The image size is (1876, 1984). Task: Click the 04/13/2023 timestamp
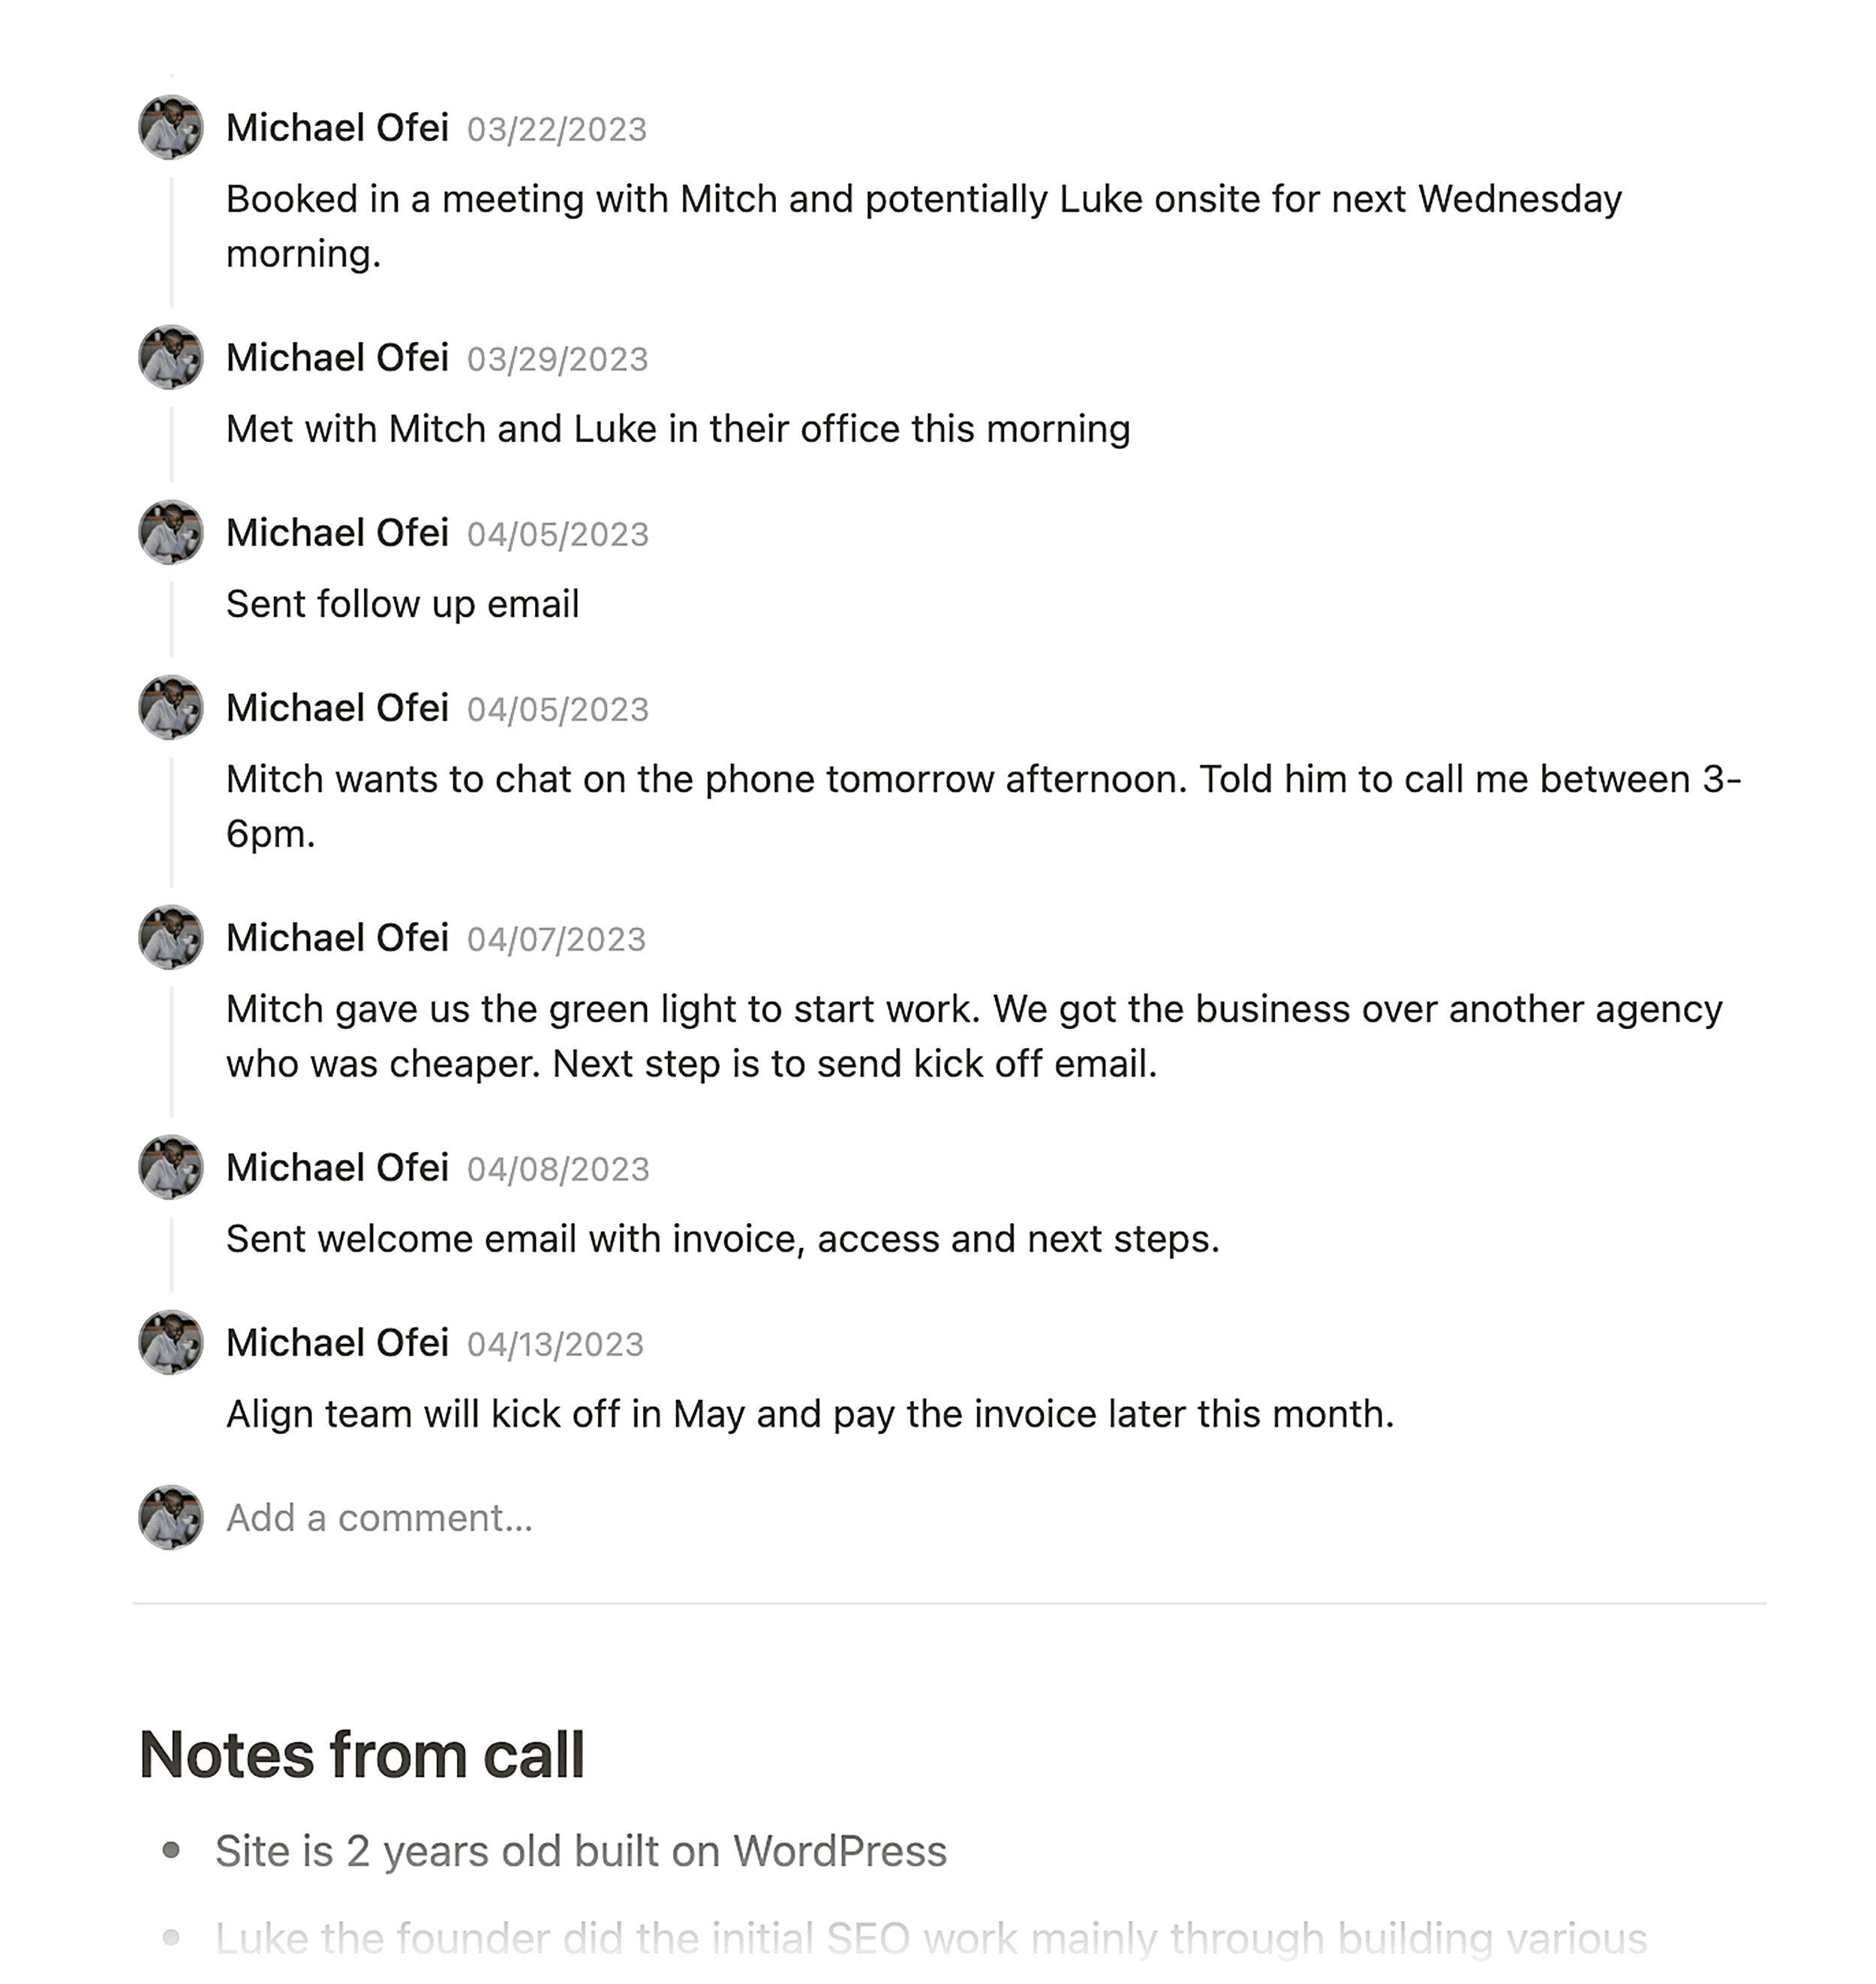point(557,1343)
